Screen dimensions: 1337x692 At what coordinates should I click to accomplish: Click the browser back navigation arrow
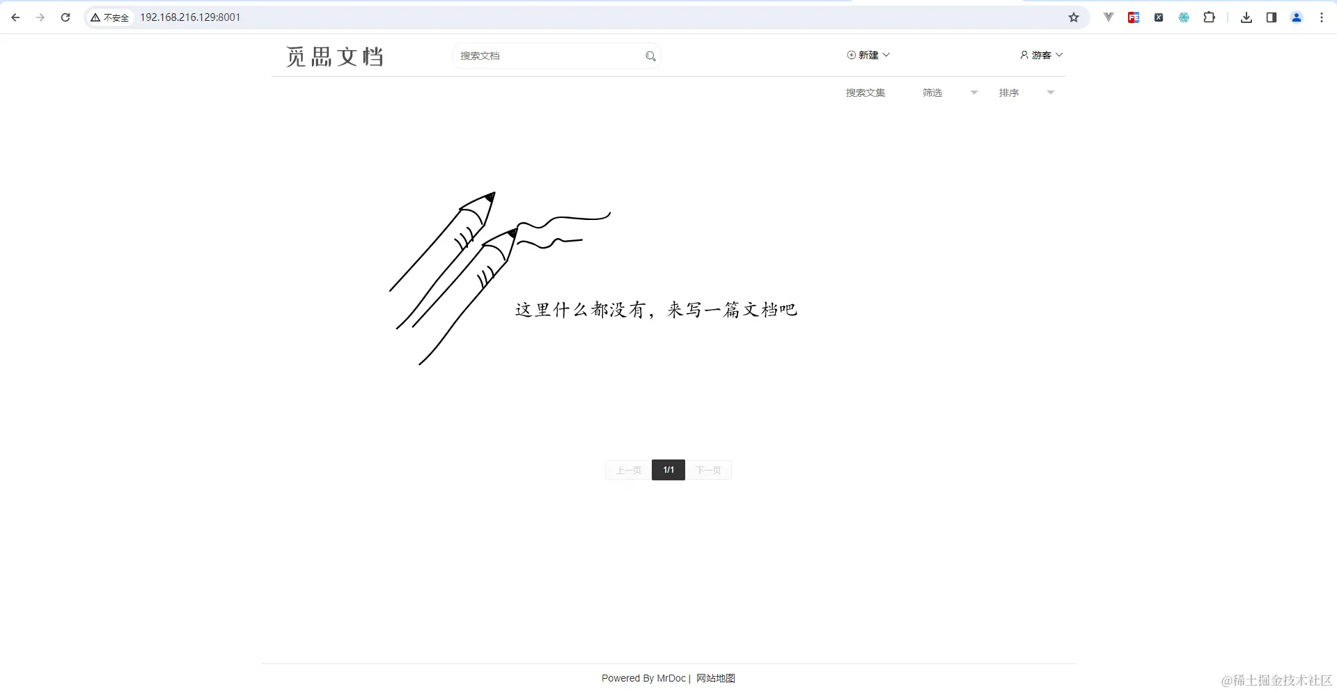tap(15, 17)
